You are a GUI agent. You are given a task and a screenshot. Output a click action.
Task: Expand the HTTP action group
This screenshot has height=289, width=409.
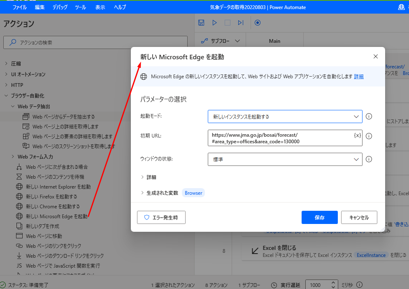pos(6,85)
